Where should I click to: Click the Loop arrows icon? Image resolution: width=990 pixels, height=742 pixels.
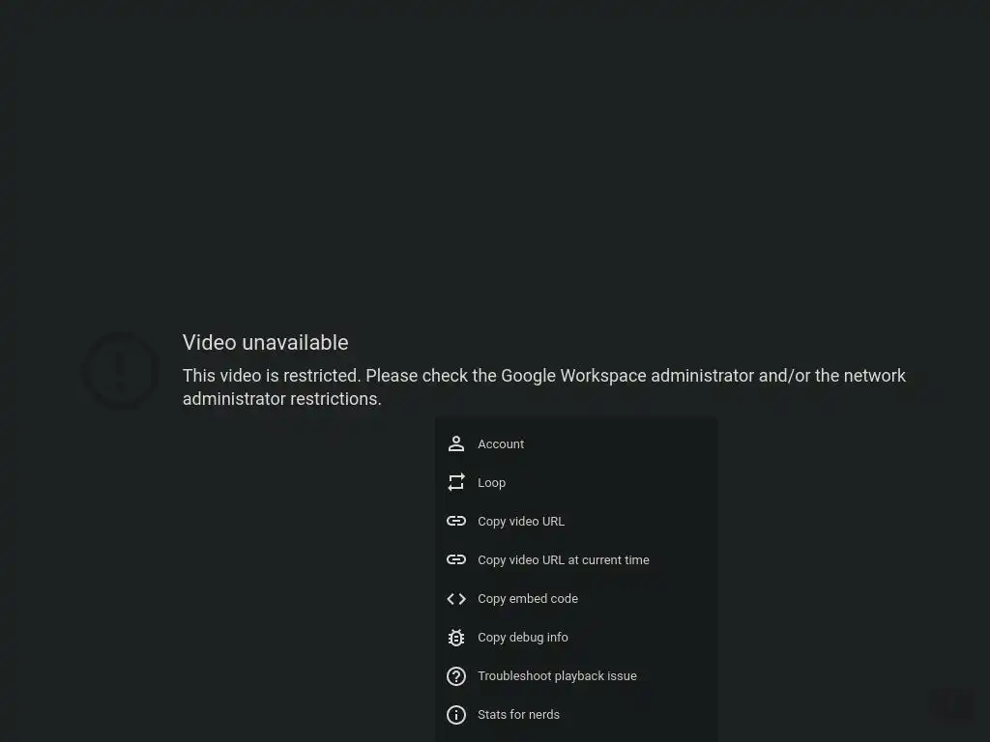tap(456, 483)
